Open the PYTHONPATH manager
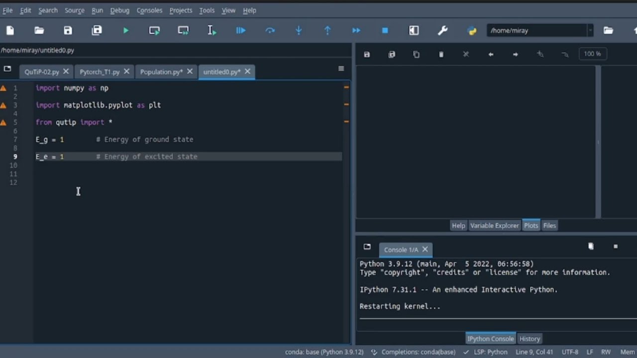 [472, 30]
